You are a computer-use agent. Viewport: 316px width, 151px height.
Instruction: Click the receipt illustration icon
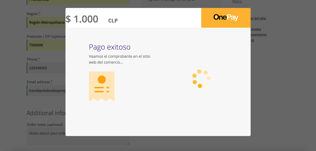tap(102, 86)
